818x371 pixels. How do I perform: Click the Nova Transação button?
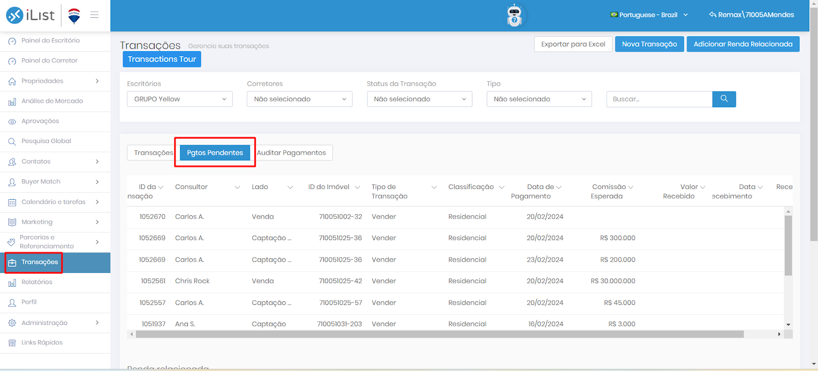(649, 44)
